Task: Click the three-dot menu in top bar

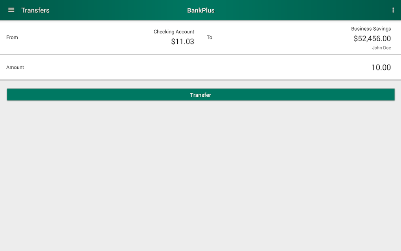Action: (x=393, y=10)
